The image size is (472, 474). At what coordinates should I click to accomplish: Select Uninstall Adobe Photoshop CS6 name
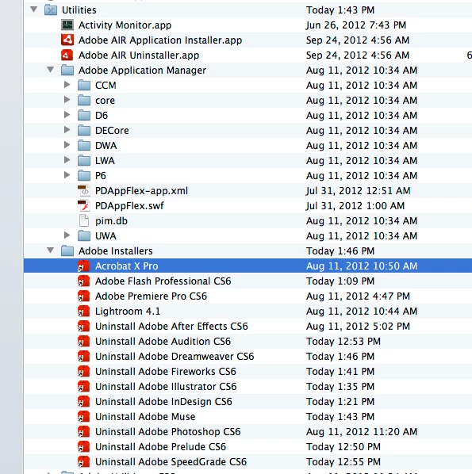pos(168,432)
